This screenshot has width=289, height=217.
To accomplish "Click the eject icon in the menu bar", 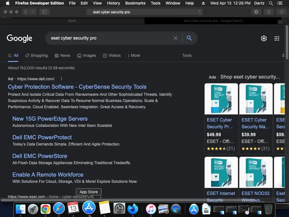I will tap(203, 3).
